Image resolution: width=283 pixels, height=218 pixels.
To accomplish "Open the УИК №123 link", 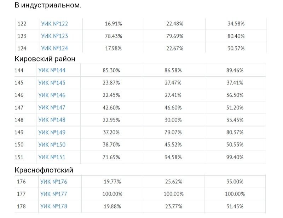I will point(54,36).
